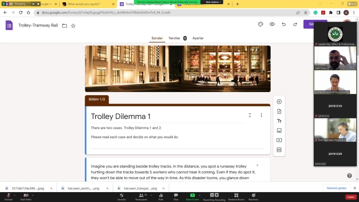Expand the Zoom View Options dropdown
This screenshot has height=202, width=359.
point(214,2)
